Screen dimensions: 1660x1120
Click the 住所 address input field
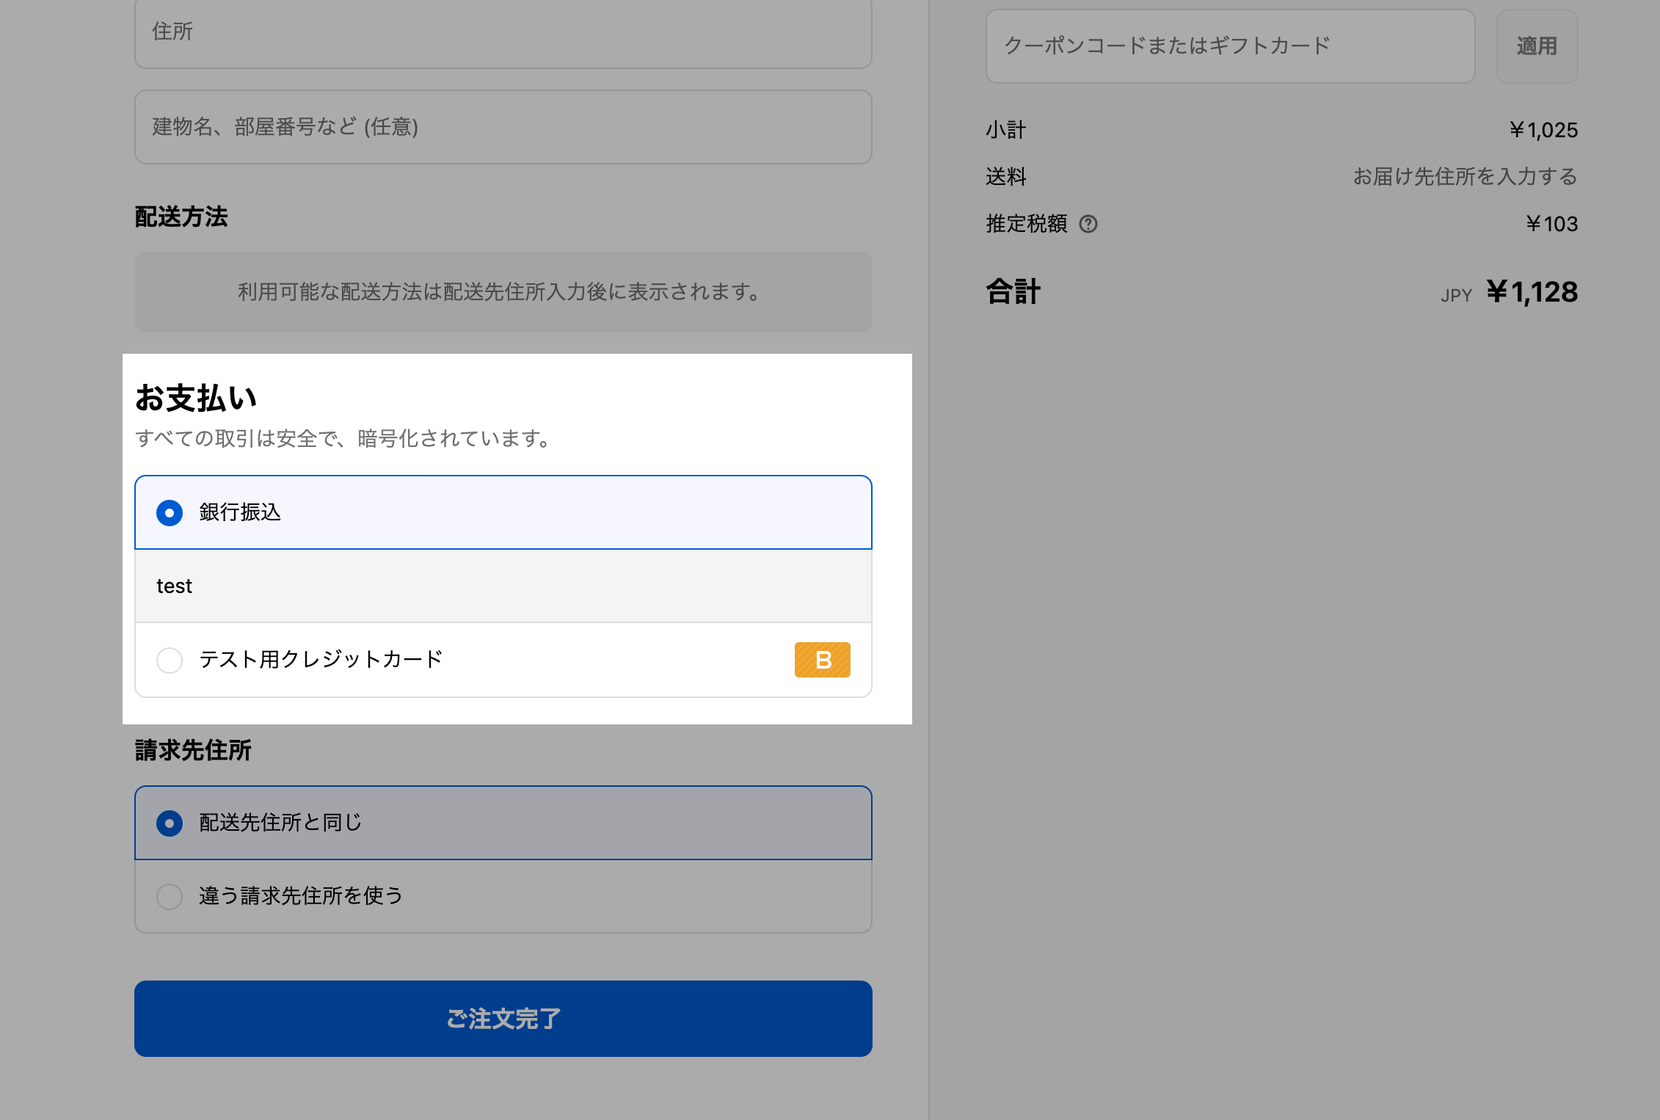click(x=503, y=32)
